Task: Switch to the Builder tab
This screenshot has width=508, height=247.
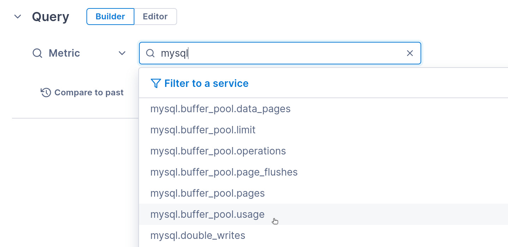Action: (110, 17)
